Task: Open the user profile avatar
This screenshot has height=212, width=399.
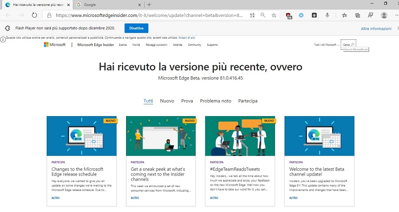Action: click(x=384, y=15)
